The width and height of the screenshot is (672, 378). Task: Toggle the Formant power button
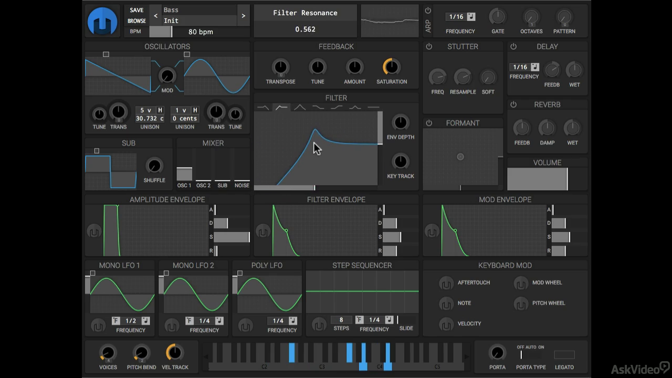click(x=429, y=123)
